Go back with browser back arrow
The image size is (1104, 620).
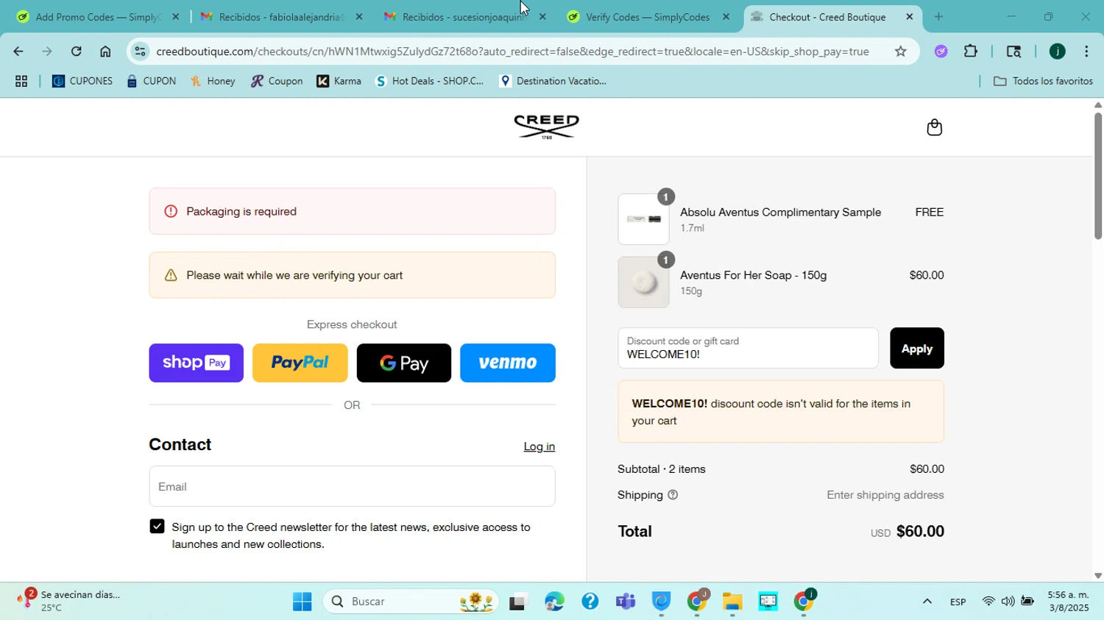tap(18, 51)
